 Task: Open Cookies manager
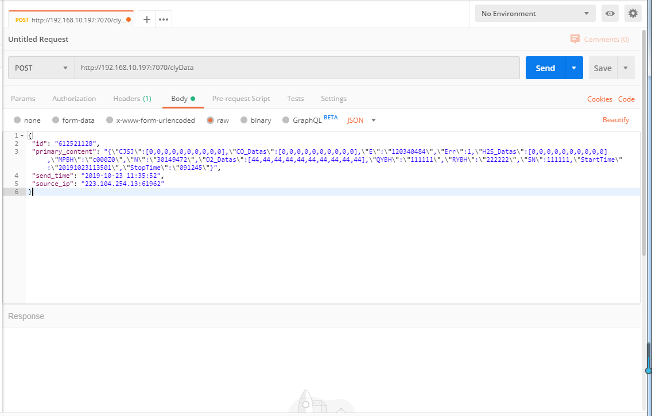pos(599,99)
